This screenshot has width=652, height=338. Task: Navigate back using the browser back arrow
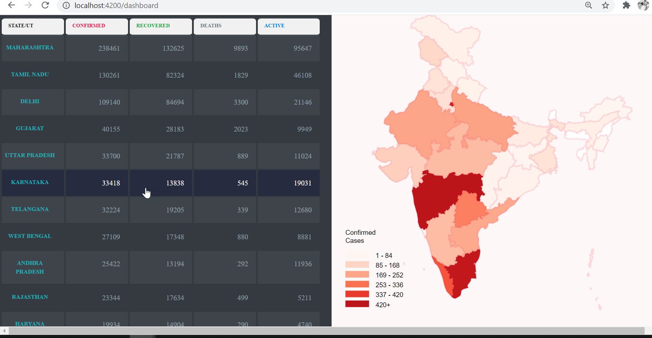[x=11, y=5]
